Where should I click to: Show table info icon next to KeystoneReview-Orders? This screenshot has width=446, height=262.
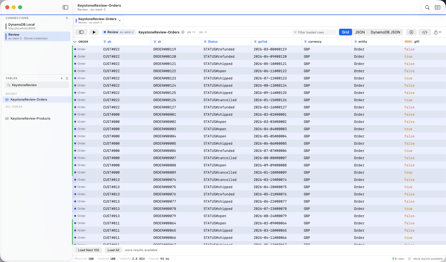[x=183, y=32]
